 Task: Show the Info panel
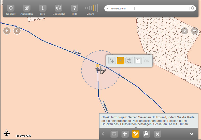[43, 8]
